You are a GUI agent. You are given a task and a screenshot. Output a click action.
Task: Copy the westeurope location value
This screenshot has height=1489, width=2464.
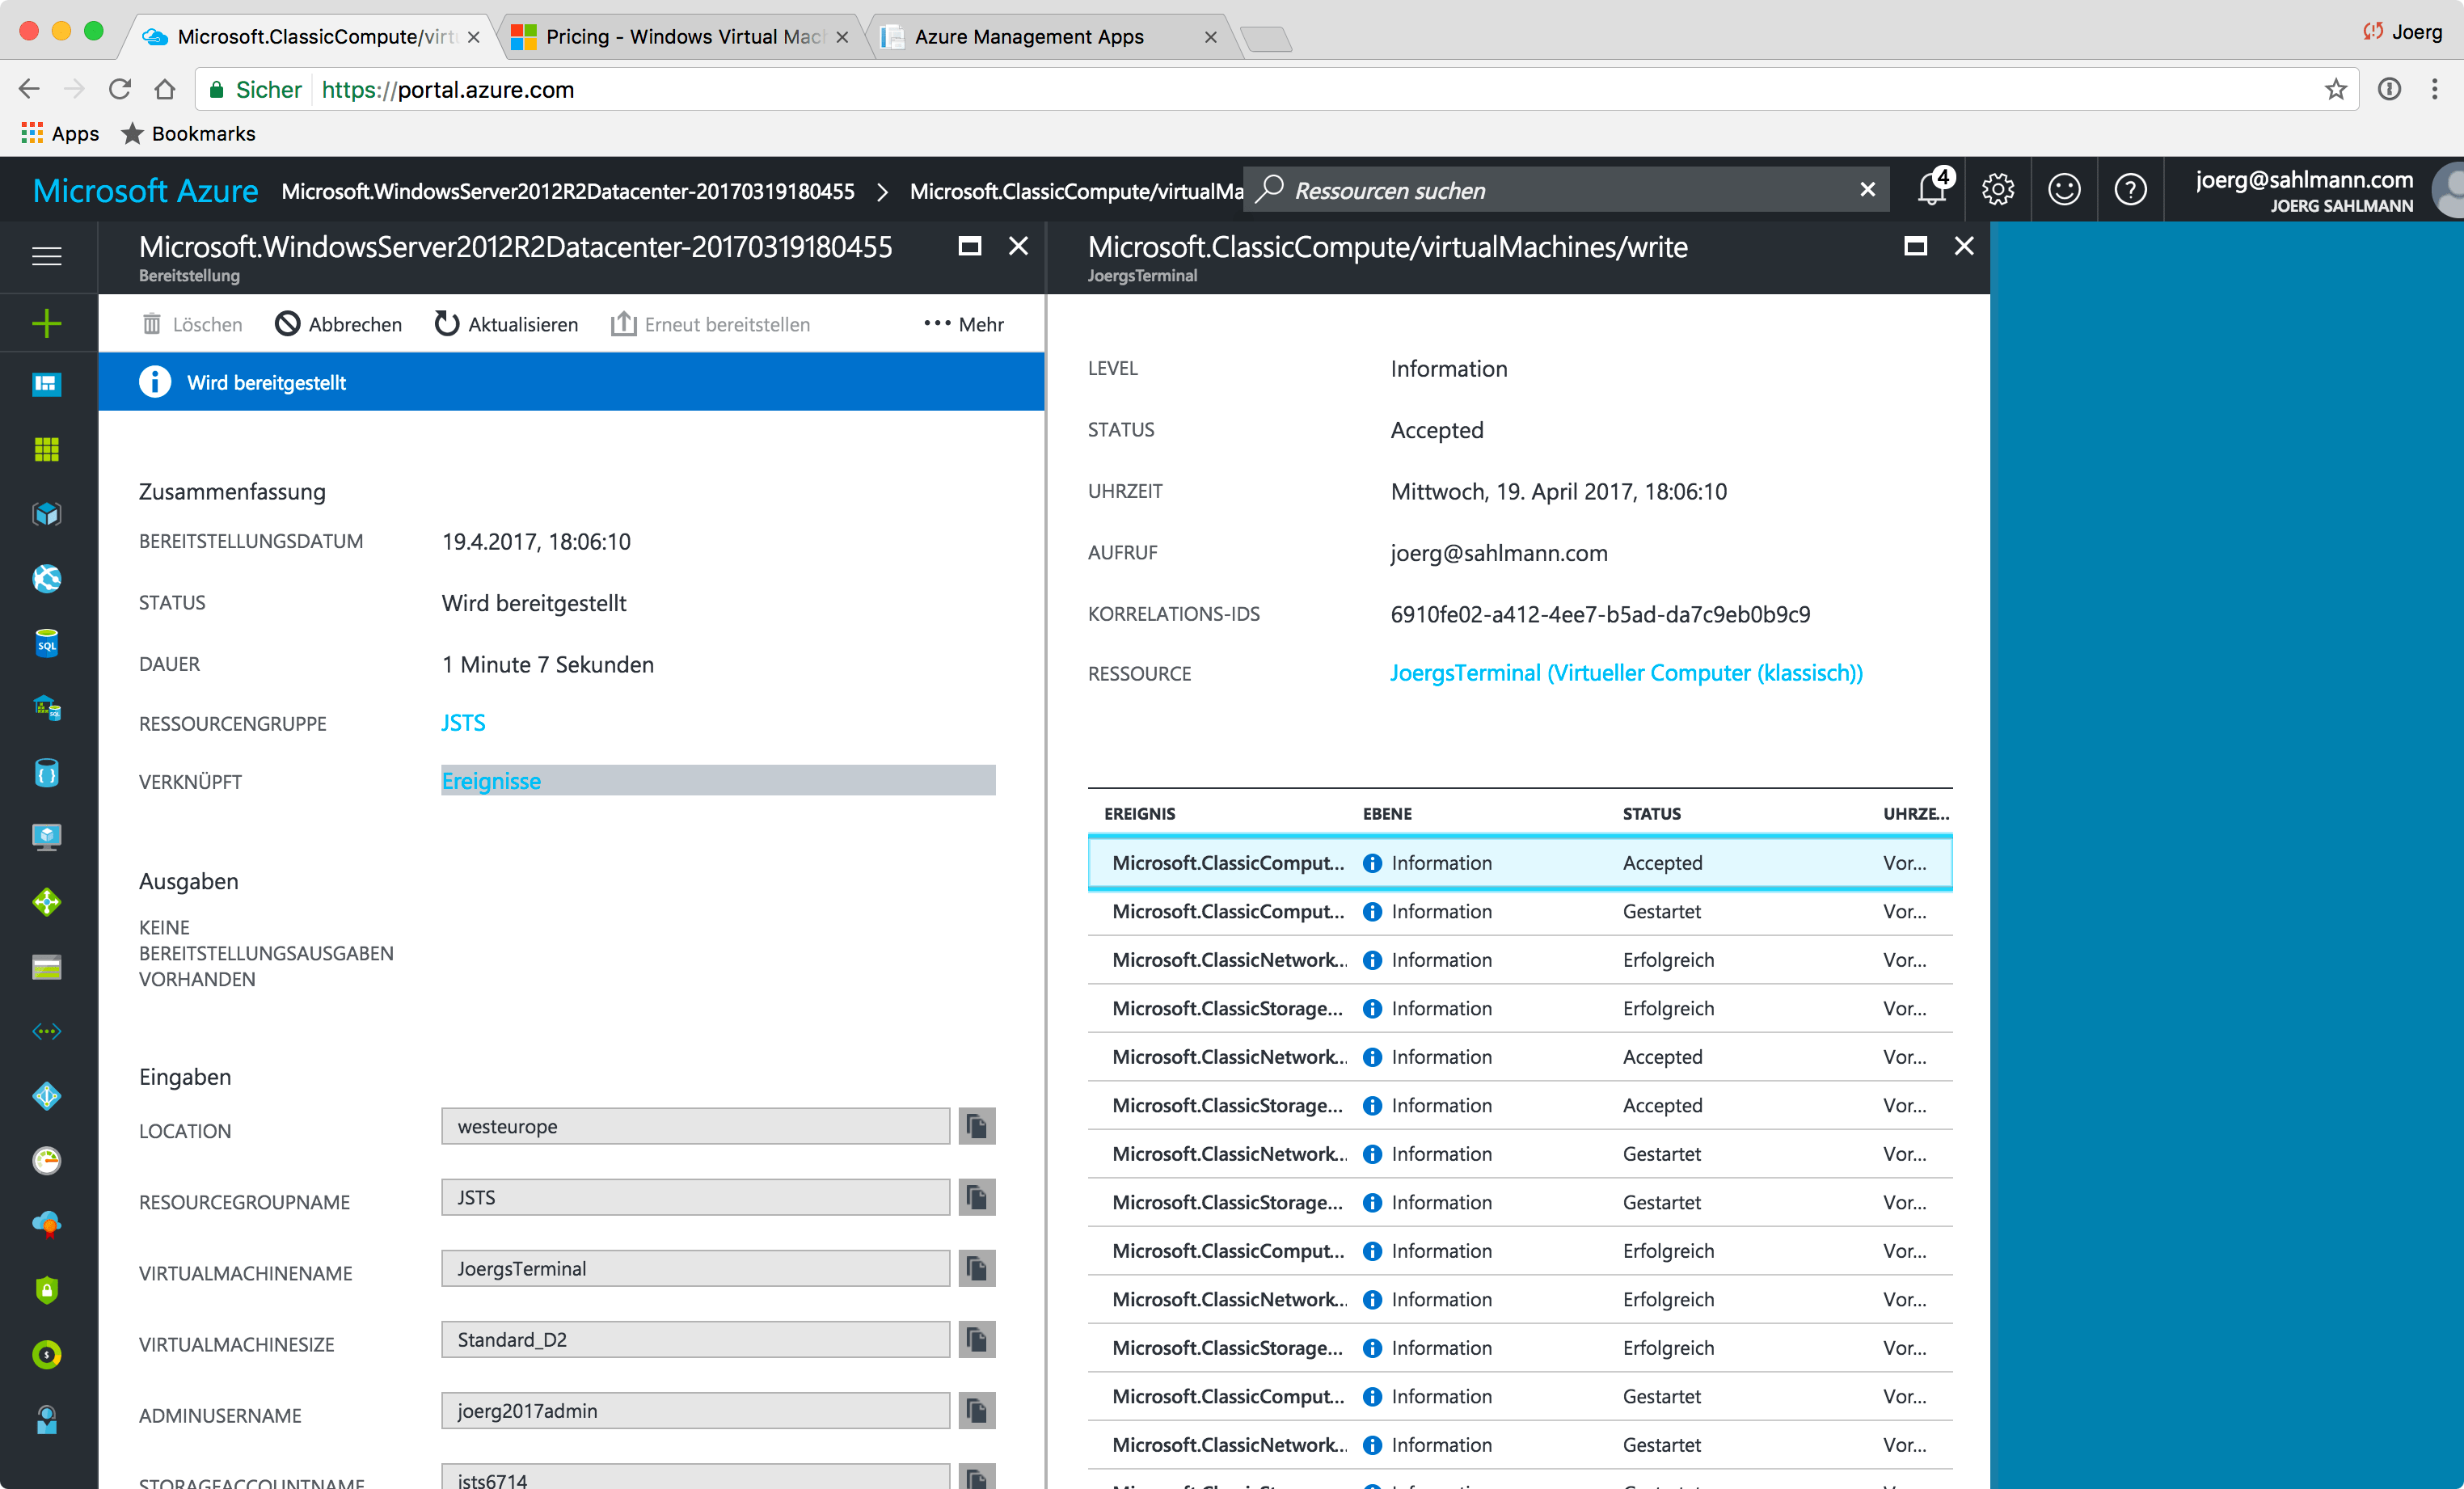click(977, 1126)
